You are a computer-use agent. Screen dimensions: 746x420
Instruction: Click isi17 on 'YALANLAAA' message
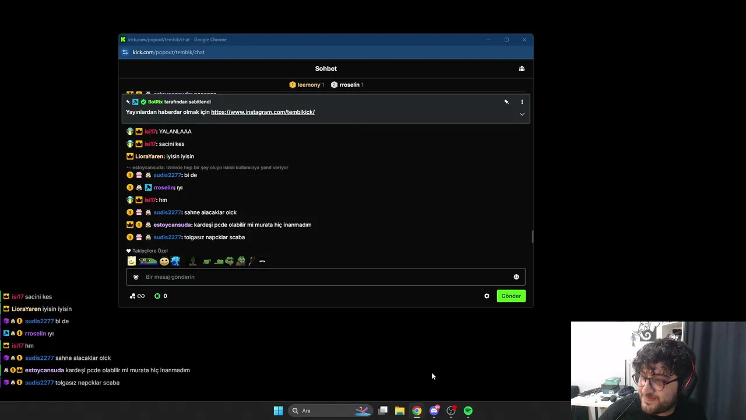[150, 131]
